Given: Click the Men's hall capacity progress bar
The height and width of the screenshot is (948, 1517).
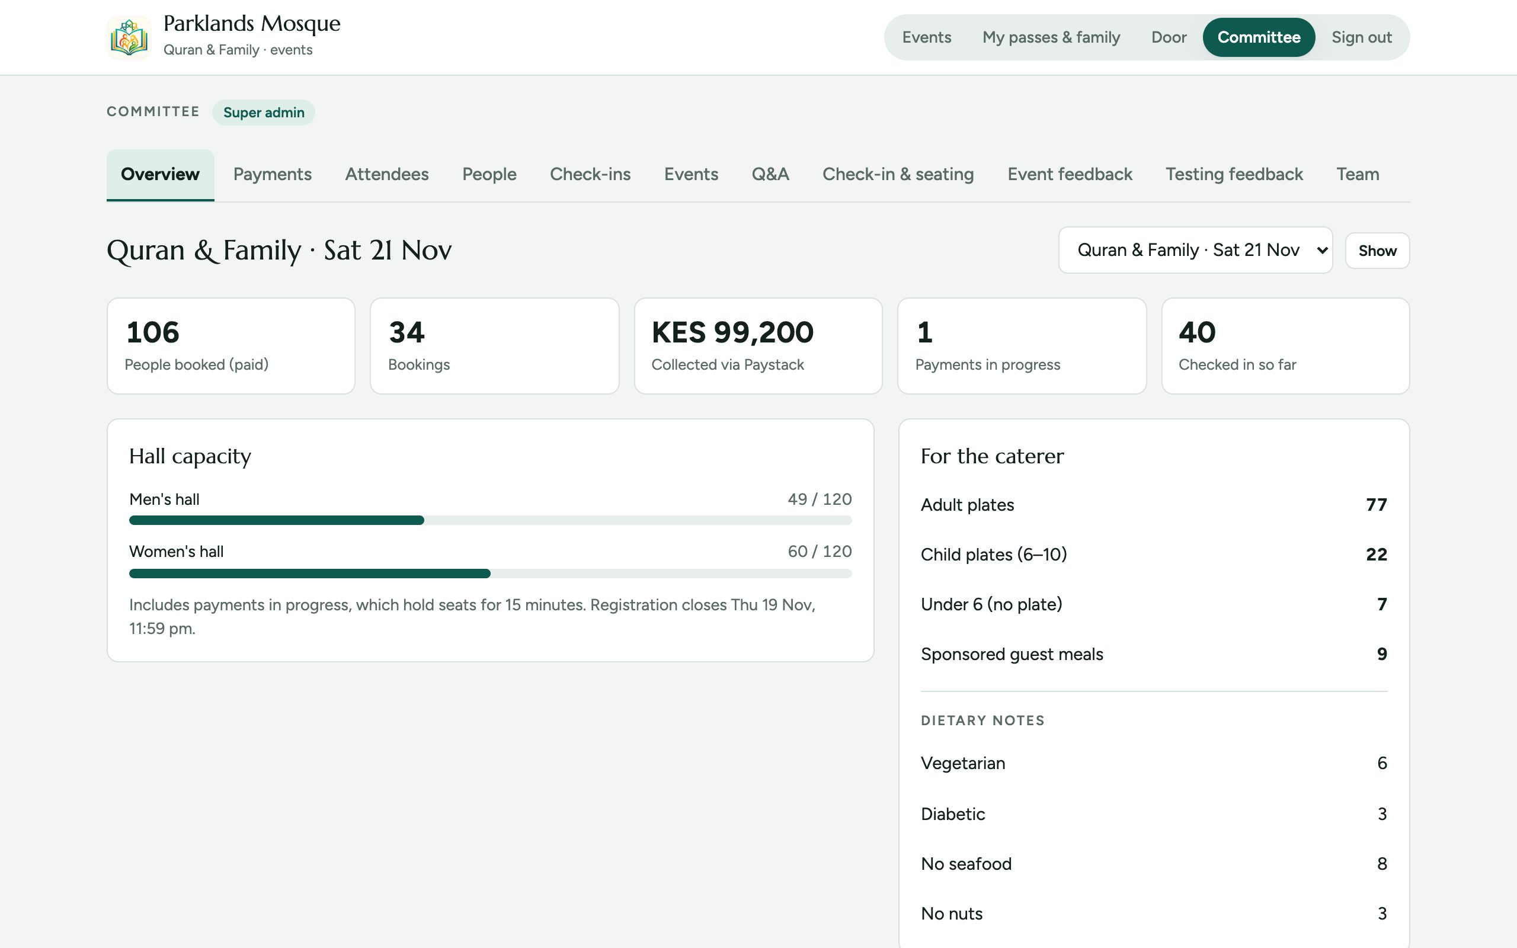Looking at the screenshot, I should point(490,520).
